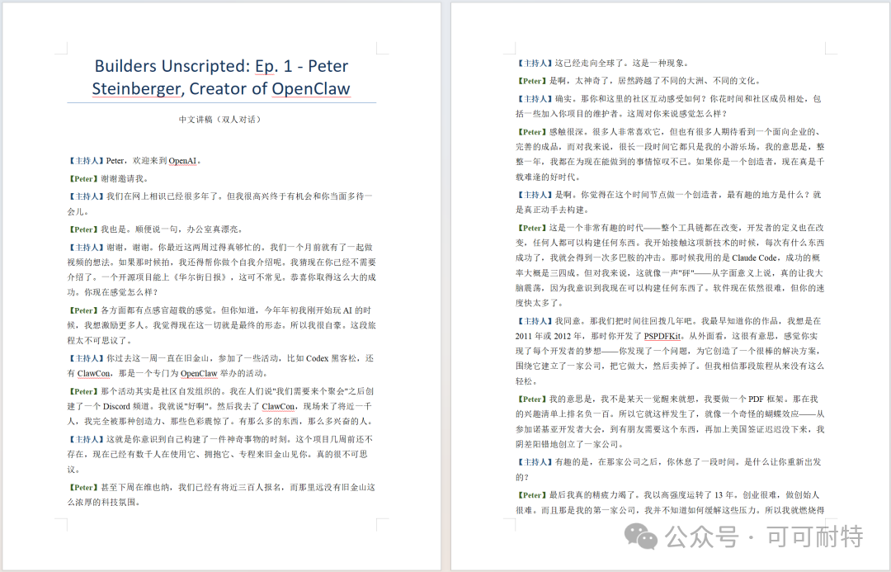The width and height of the screenshot is (891, 572).
Task: Click the word "维也纳" on page one
Action: point(160,487)
